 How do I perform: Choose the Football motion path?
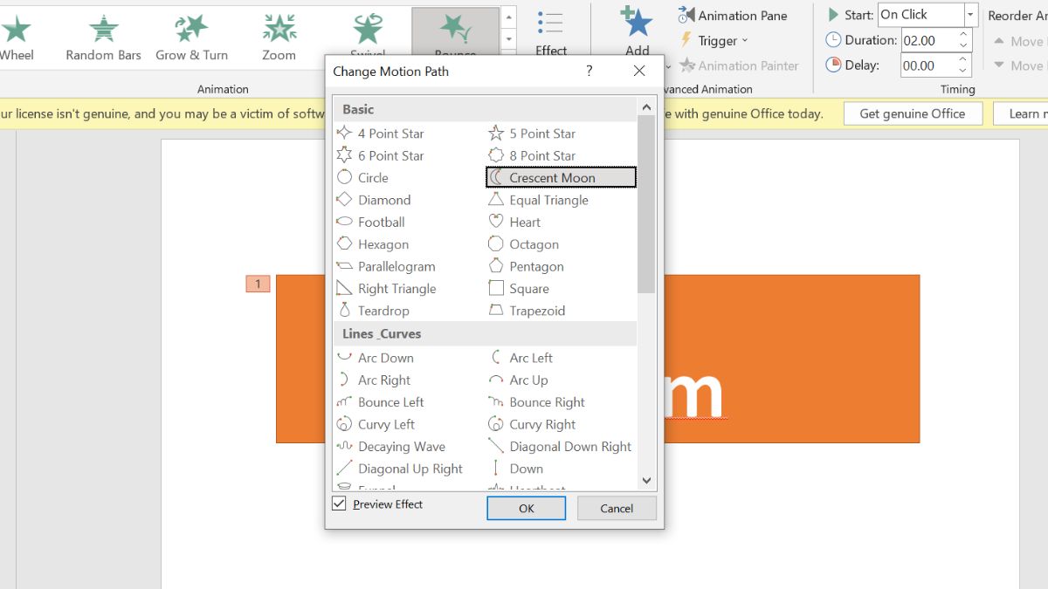(x=370, y=222)
